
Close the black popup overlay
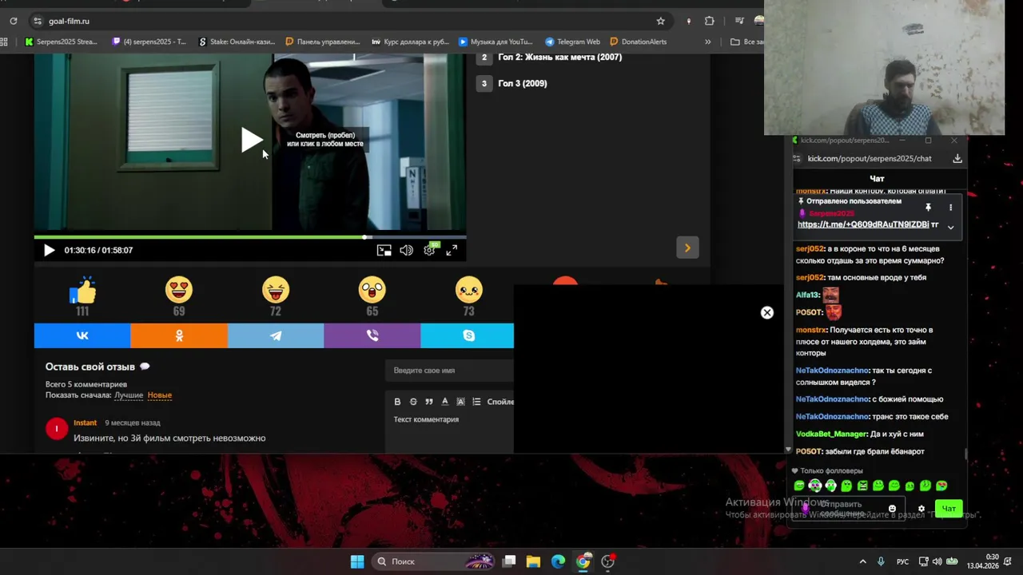point(767,313)
